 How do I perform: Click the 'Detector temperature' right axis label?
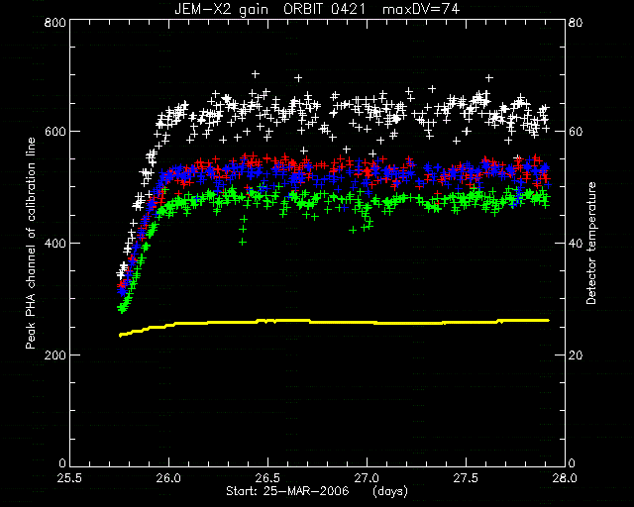(x=590, y=244)
